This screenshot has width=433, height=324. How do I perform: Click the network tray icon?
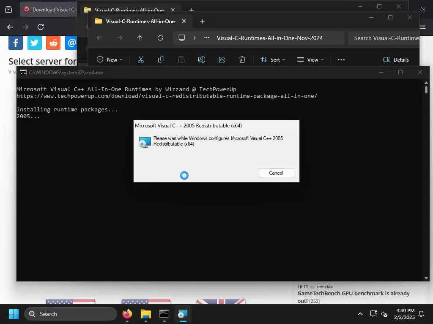coord(373,314)
